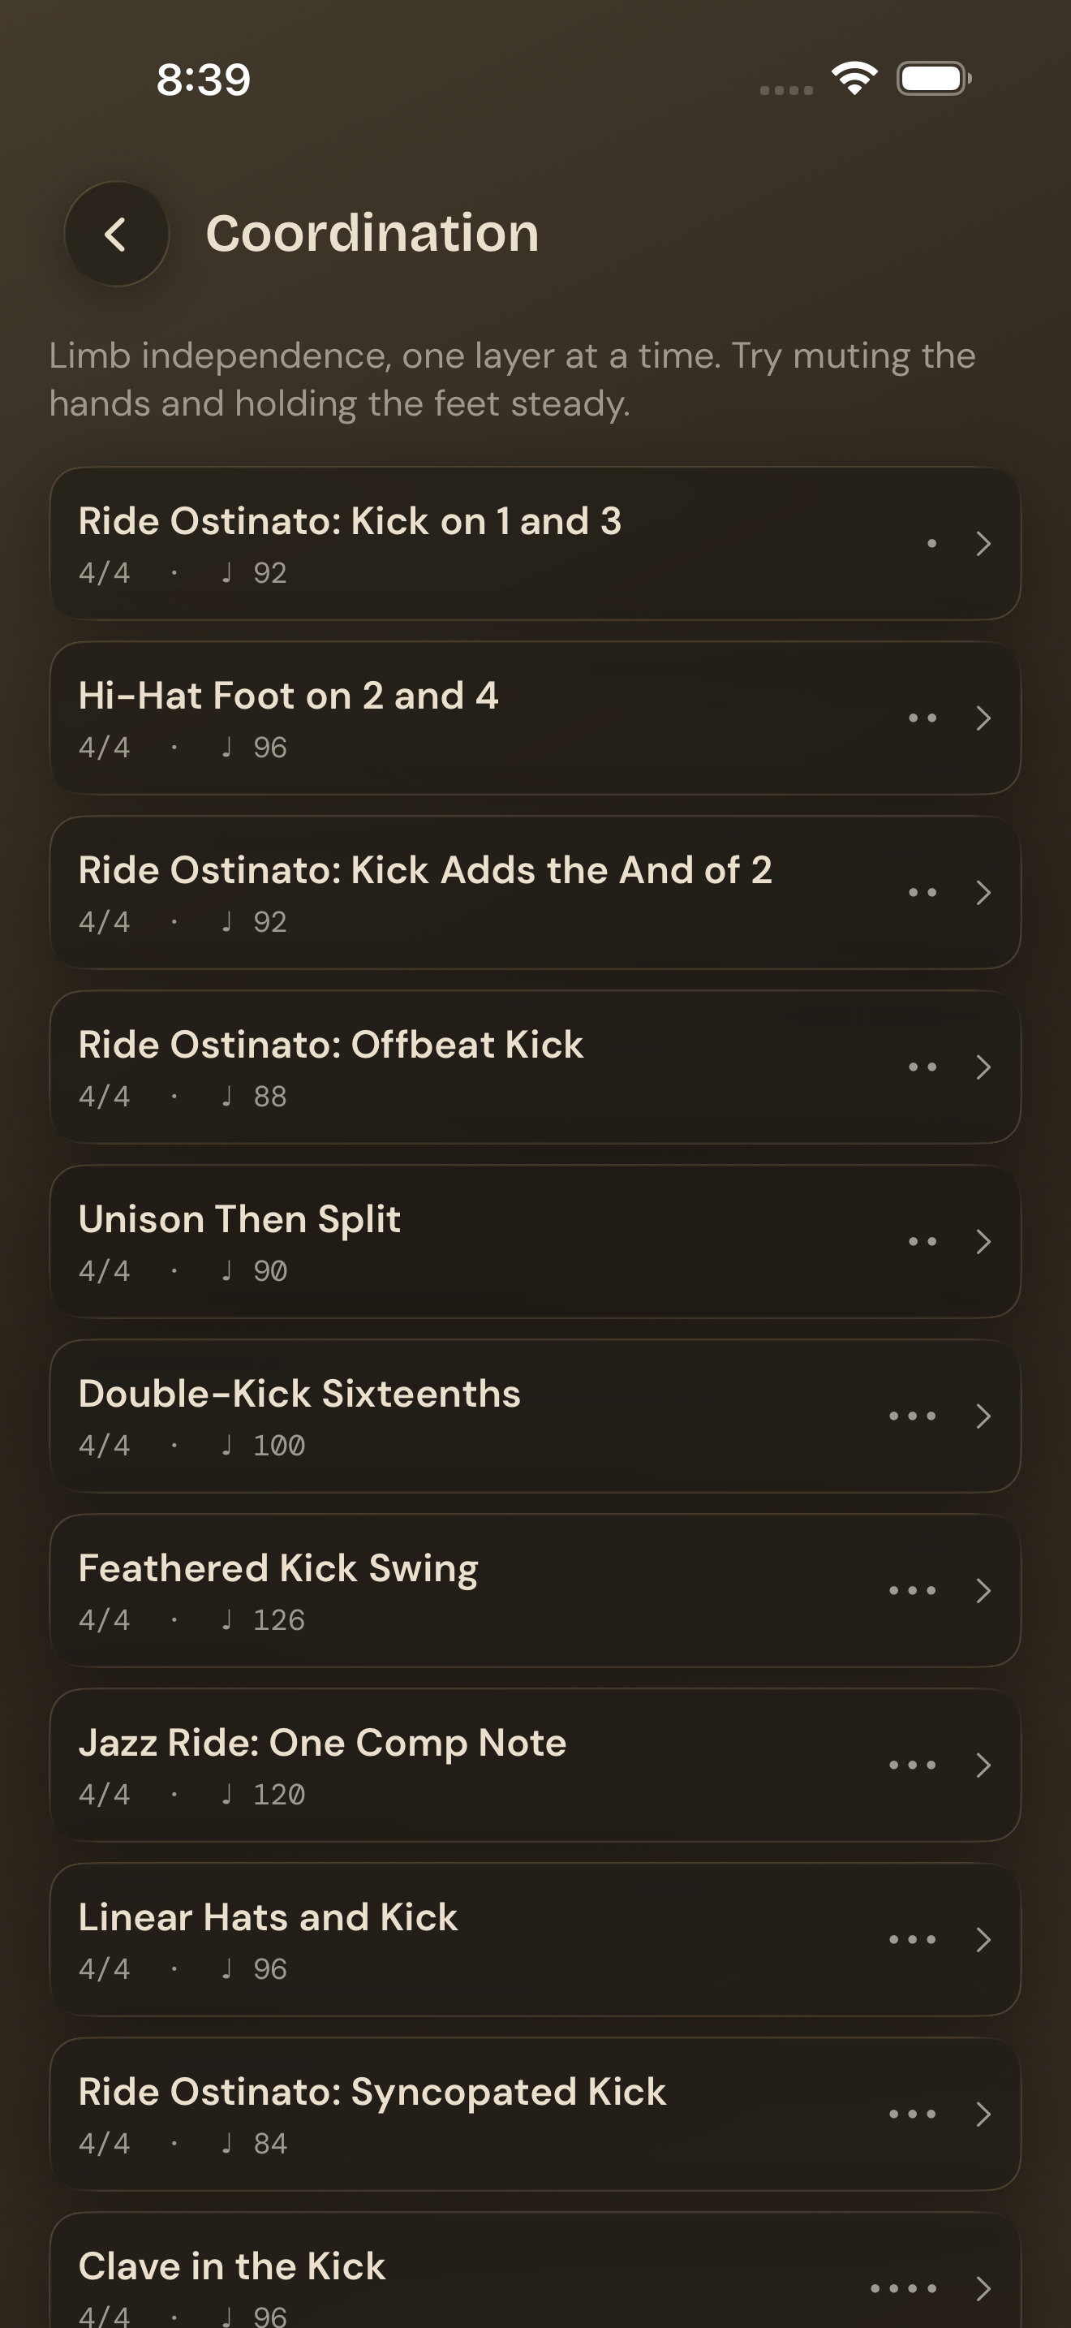
Task: Open Ride Ostinato: Kick on 1 and 3
Action: tap(535, 543)
